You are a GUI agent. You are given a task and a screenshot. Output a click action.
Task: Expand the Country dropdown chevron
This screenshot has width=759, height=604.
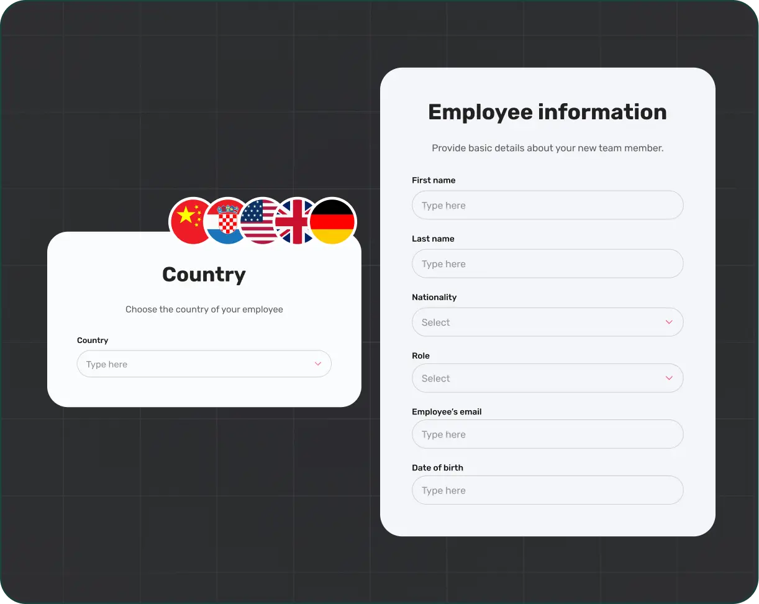coord(318,364)
